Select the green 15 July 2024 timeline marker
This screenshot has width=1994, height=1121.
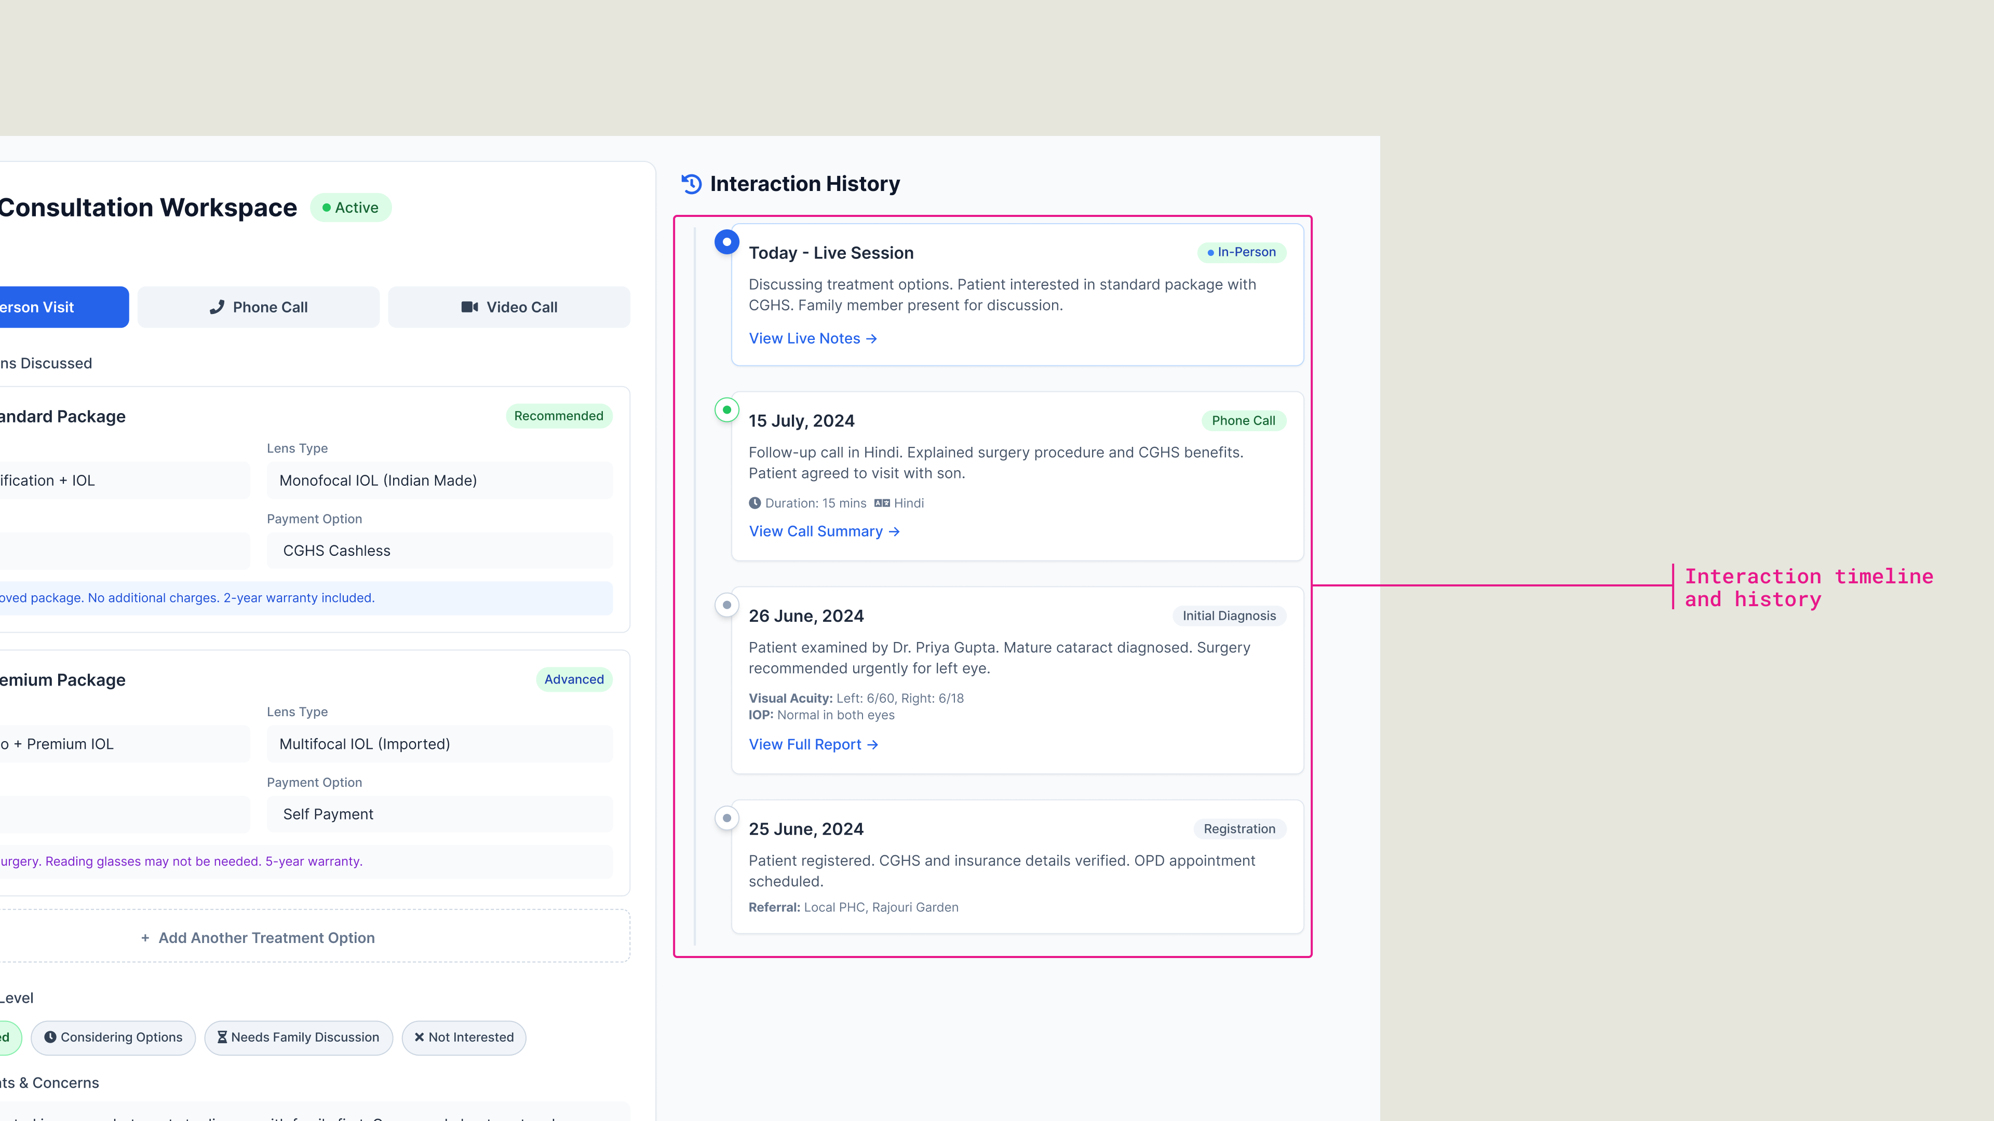pyautogui.click(x=727, y=410)
